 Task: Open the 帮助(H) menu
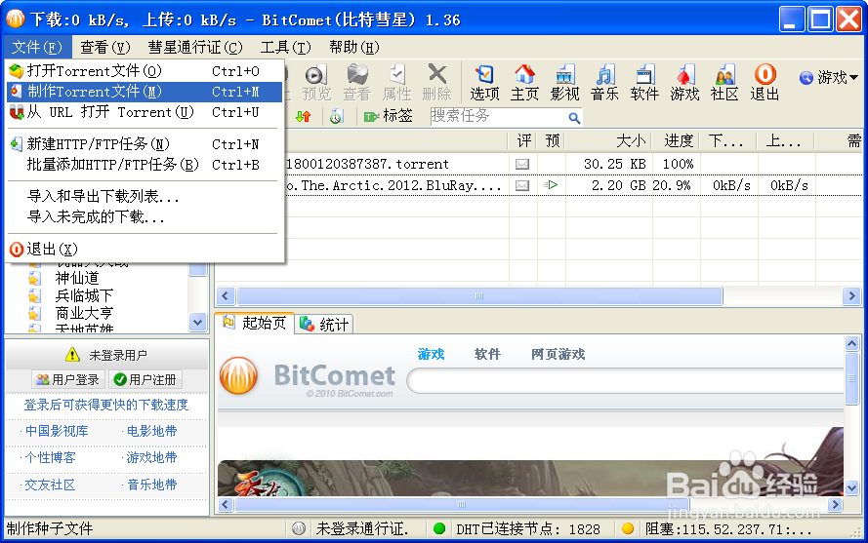pos(354,48)
